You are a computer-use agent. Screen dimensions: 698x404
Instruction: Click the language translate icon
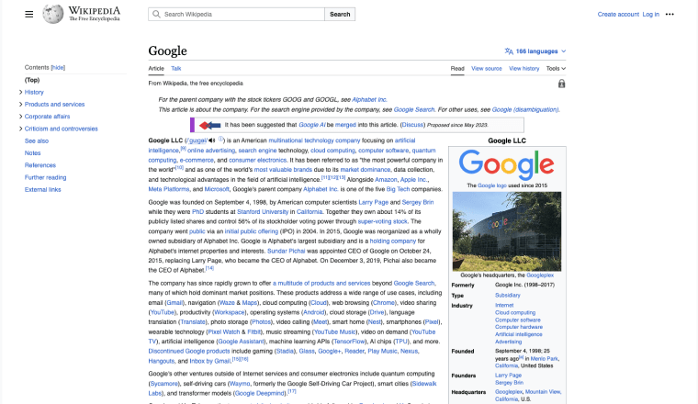(x=509, y=51)
